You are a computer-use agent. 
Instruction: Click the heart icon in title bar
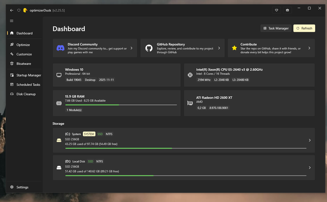click(x=276, y=10)
